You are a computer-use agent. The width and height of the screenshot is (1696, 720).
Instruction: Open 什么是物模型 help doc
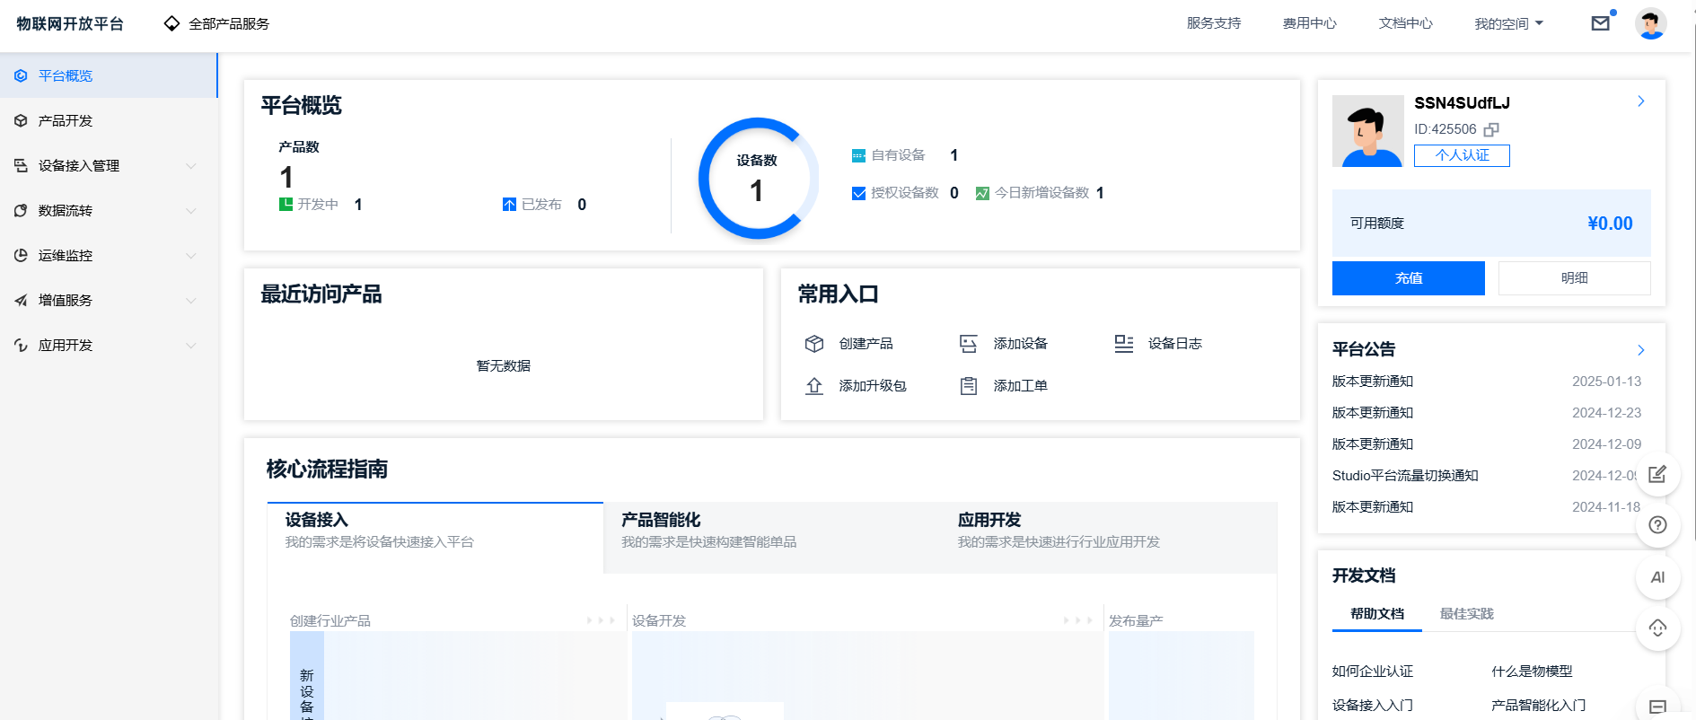(1533, 672)
